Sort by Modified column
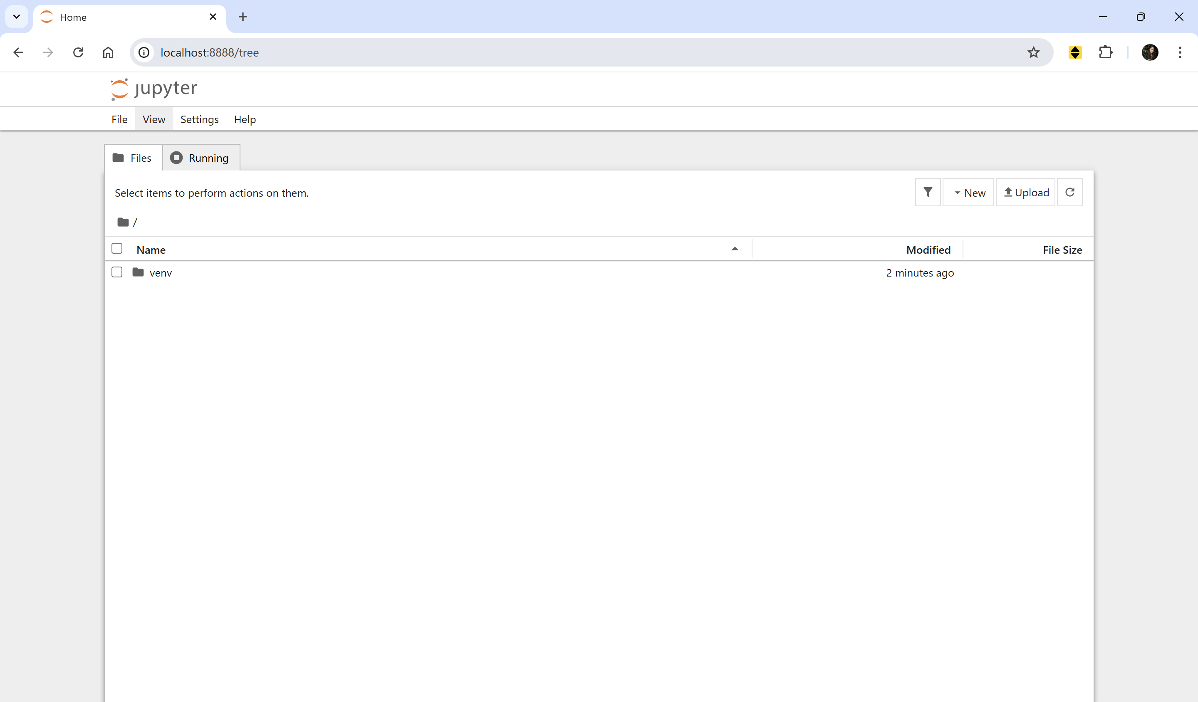Image resolution: width=1198 pixels, height=702 pixels. 928,250
